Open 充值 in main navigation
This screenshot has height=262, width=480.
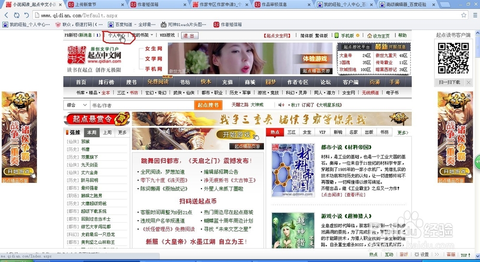228,82
